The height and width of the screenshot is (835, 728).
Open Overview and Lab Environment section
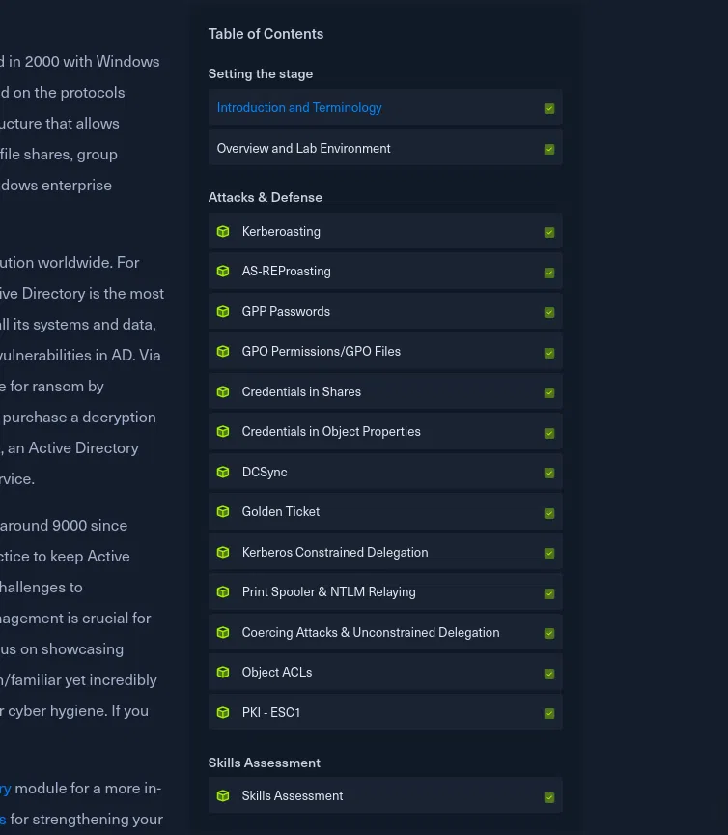click(303, 149)
